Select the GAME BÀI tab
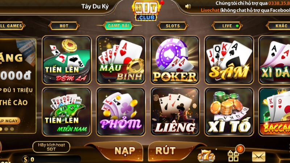290x163 pixels. click(x=119, y=26)
